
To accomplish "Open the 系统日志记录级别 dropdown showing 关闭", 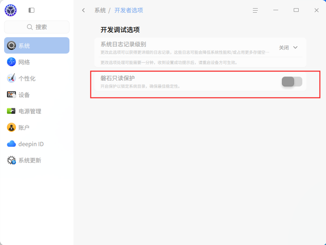I will coord(288,48).
